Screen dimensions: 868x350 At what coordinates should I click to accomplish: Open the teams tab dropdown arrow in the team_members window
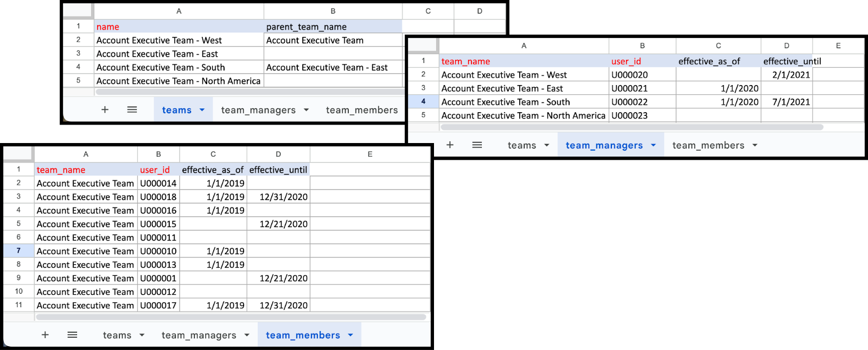[x=142, y=335]
